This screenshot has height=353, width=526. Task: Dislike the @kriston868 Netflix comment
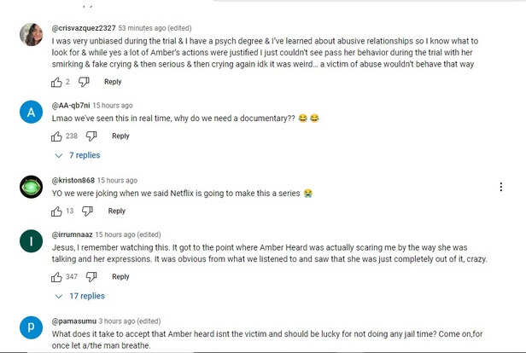tap(87, 211)
